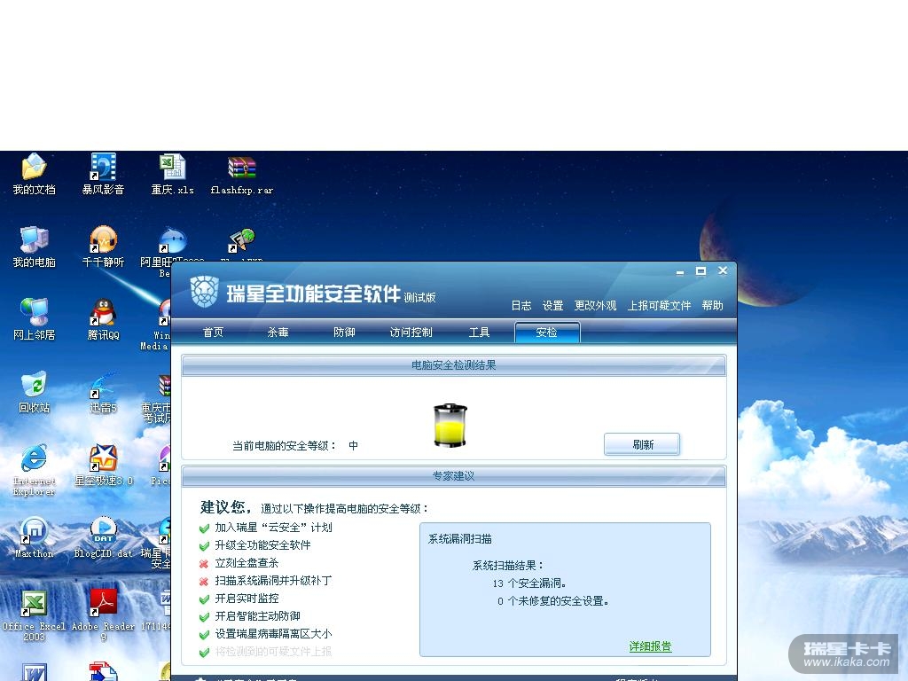Open 网上邻居 desktop icon
This screenshot has width=908, height=681.
tap(35, 319)
